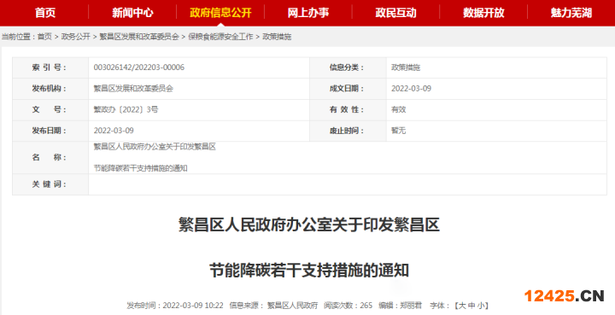615x315 pixels.
Task: Click the 发布日期 value 2022-03-09
Action: (114, 131)
